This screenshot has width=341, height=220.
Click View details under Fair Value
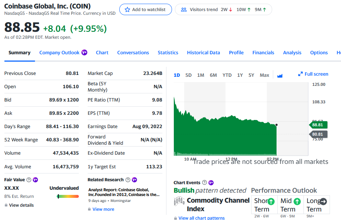[x=21, y=205]
